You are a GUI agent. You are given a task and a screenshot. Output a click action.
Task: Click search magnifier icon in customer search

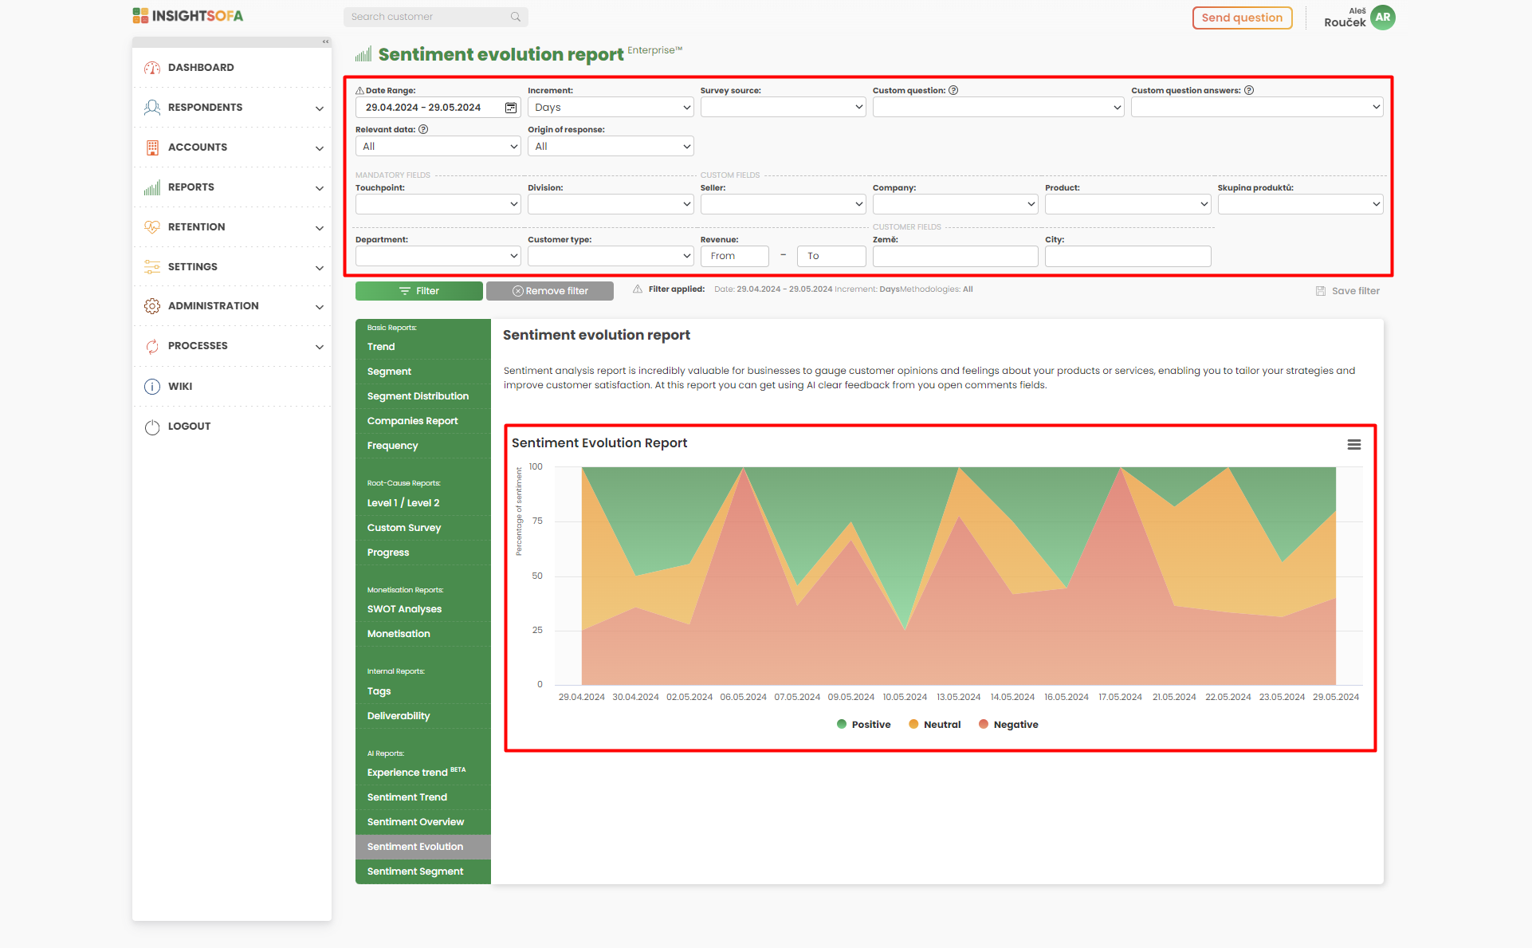[x=516, y=17]
